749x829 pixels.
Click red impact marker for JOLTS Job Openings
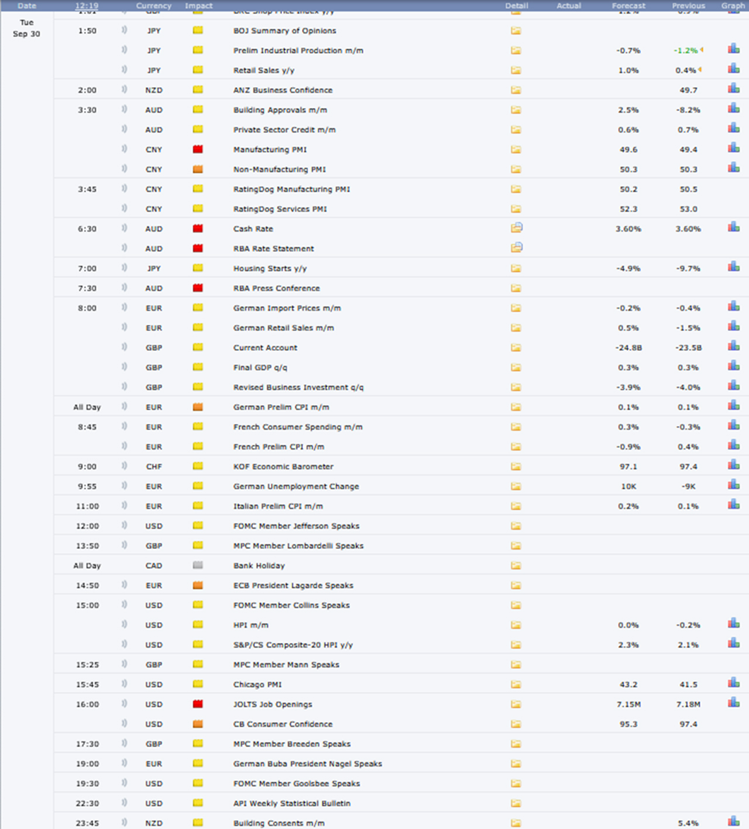(198, 704)
